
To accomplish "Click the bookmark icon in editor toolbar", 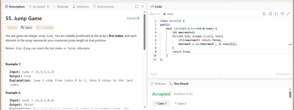I will coord(270,14).
